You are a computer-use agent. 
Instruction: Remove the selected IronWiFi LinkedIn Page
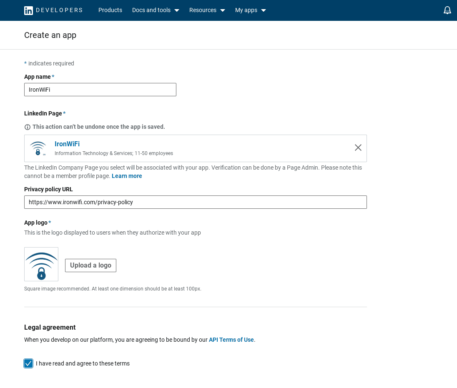(358, 148)
